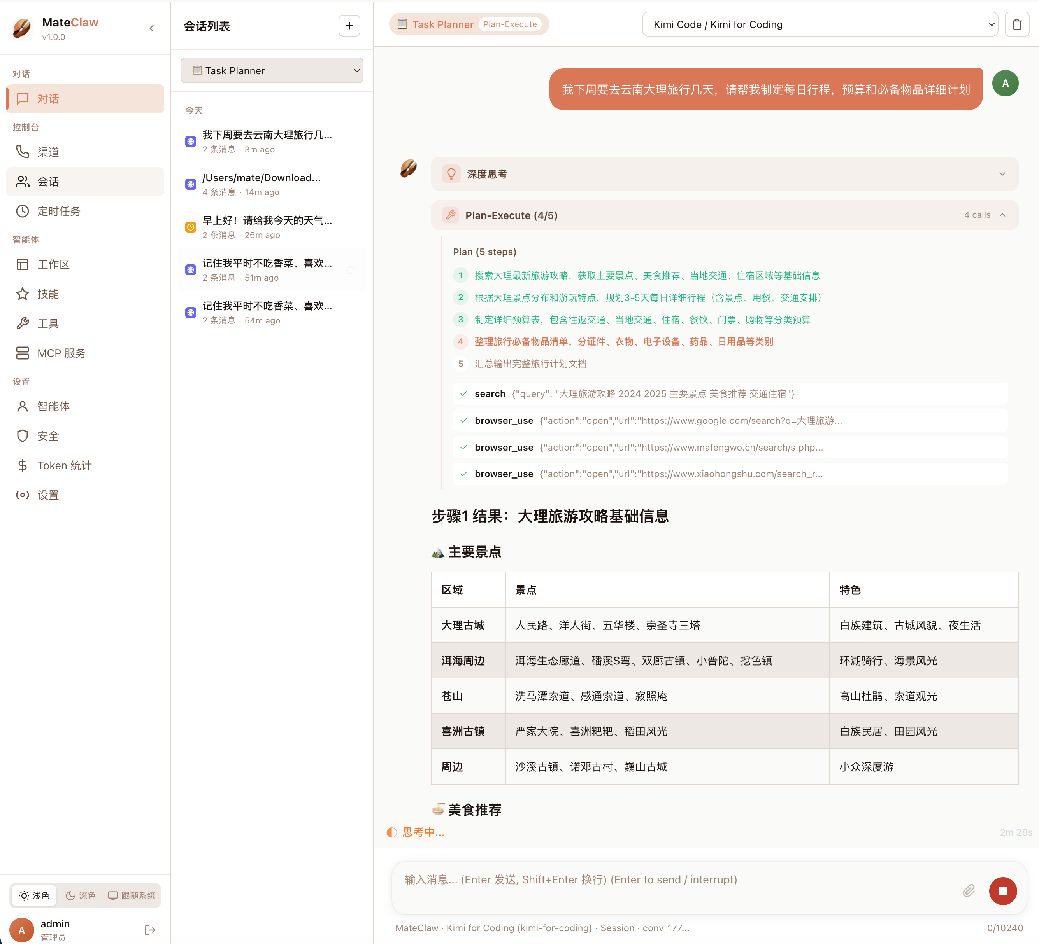1039x944 pixels.
Task: Switch theme to 深色 mode
Action: coord(81,895)
